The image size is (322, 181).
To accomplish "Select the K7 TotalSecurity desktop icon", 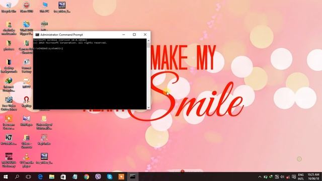I will (9, 140).
